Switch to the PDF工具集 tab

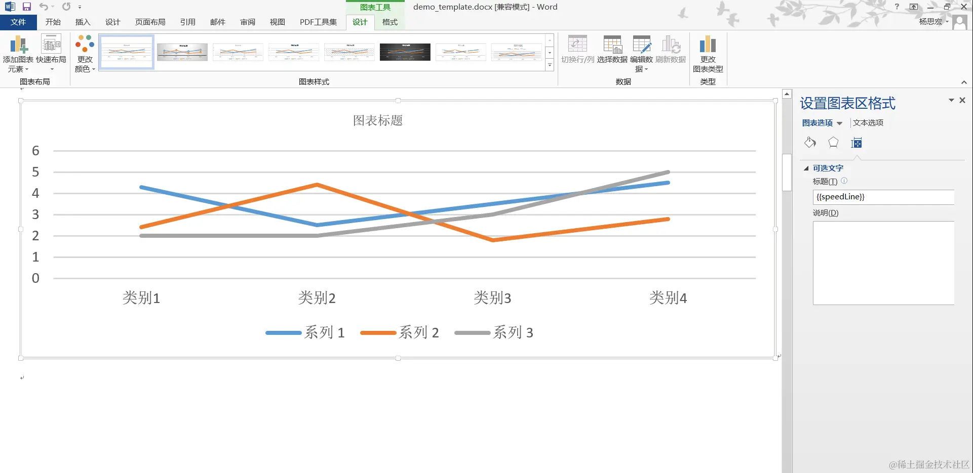tap(318, 22)
